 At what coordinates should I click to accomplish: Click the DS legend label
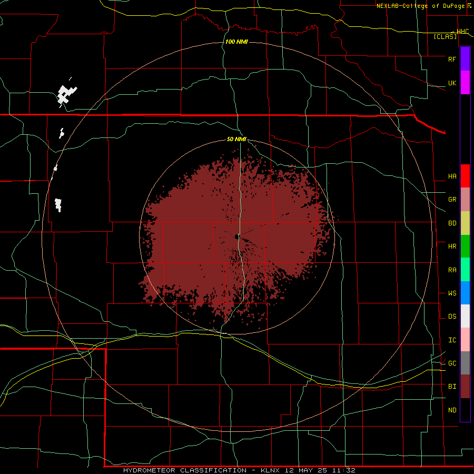[x=452, y=317]
